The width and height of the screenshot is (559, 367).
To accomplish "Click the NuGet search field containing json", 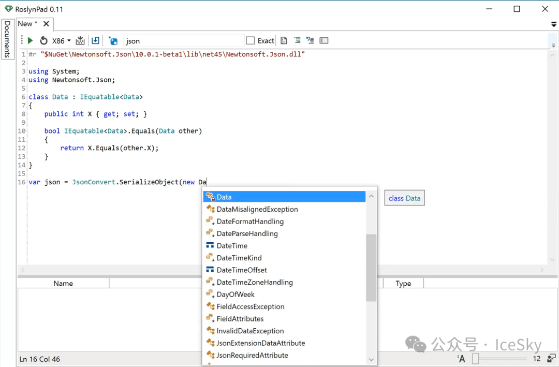I will pos(184,41).
